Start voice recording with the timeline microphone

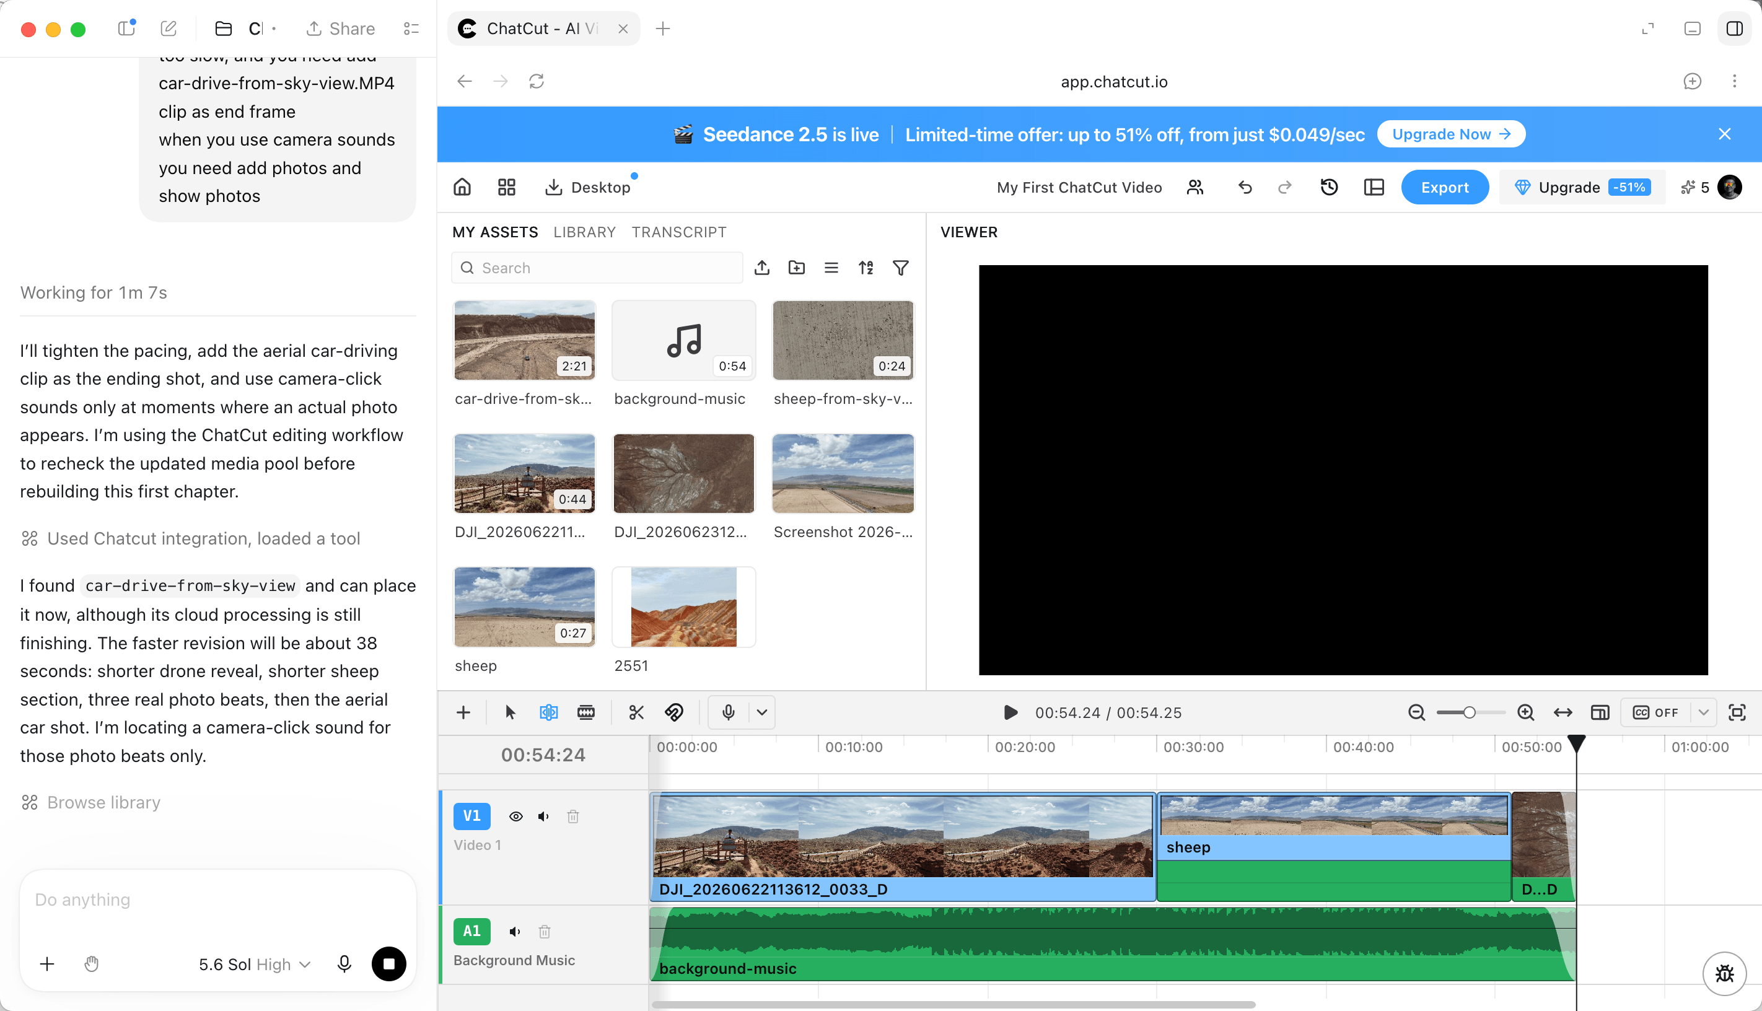coord(728,712)
